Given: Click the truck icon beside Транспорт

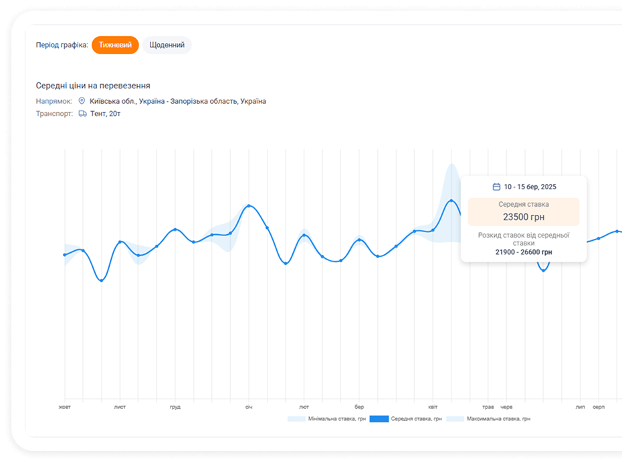Looking at the screenshot, I should 82,114.
